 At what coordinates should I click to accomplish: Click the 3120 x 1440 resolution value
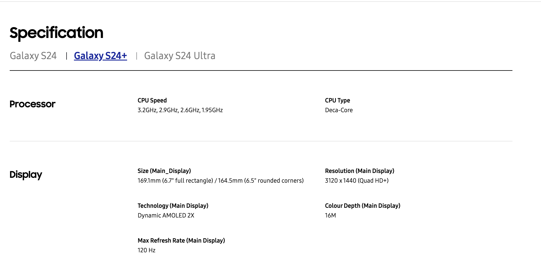coord(357,181)
